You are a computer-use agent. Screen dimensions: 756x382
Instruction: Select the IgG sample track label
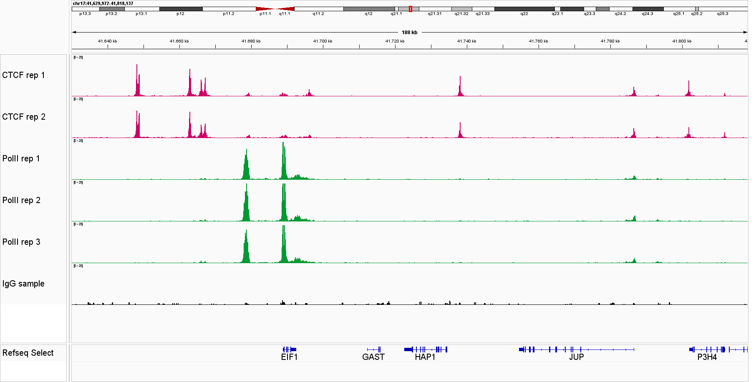coord(23,284)
